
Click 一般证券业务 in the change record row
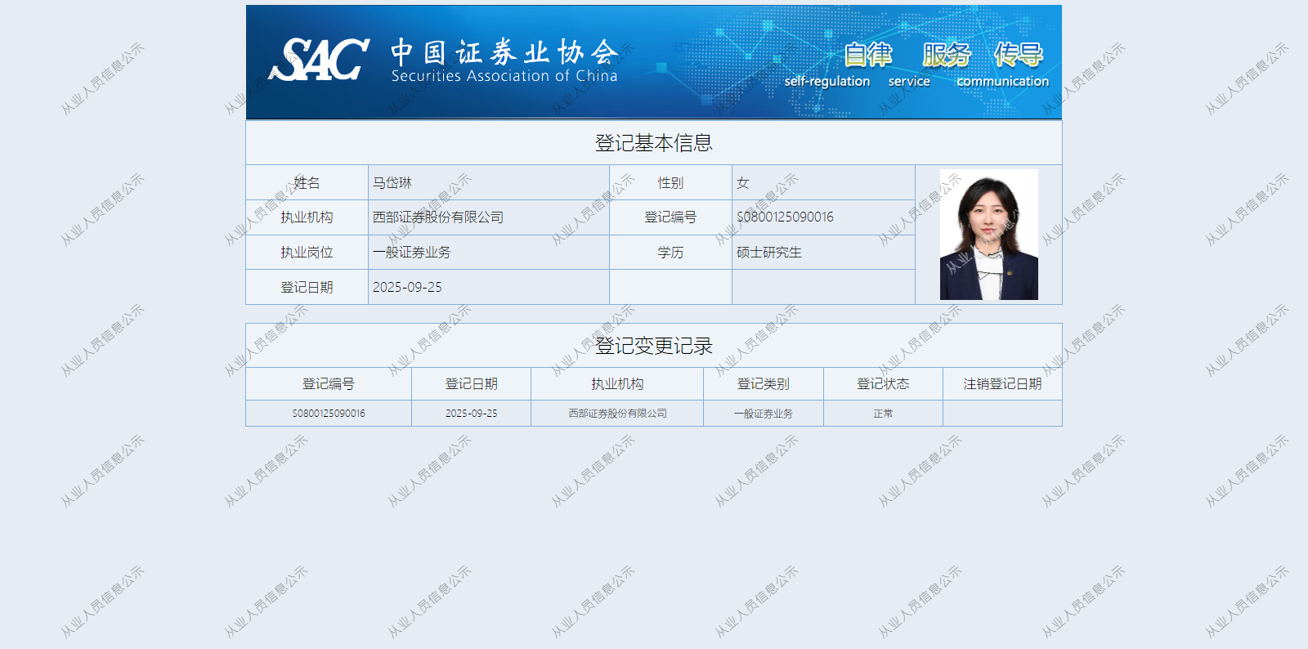763,414
